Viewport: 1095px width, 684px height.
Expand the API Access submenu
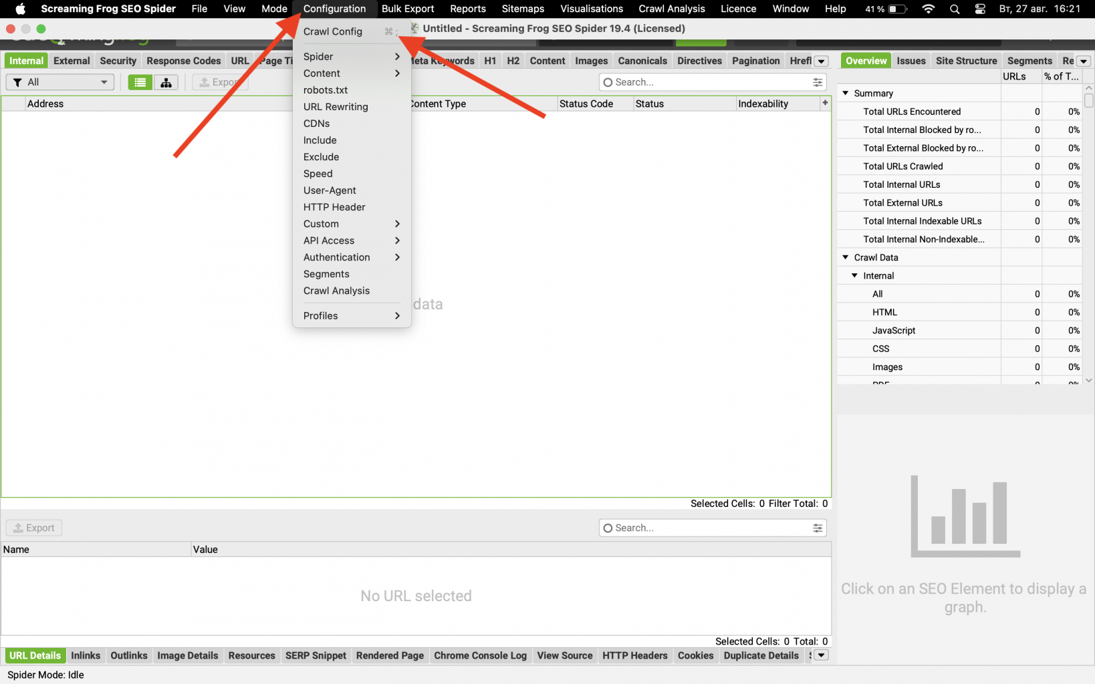pos(352,240)
